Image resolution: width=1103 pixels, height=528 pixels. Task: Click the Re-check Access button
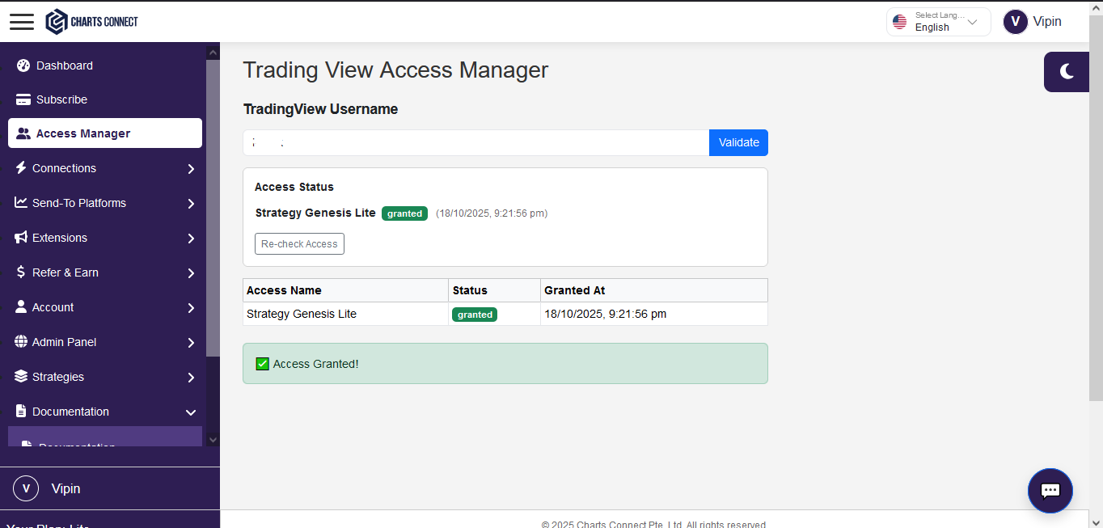(299, 243)
